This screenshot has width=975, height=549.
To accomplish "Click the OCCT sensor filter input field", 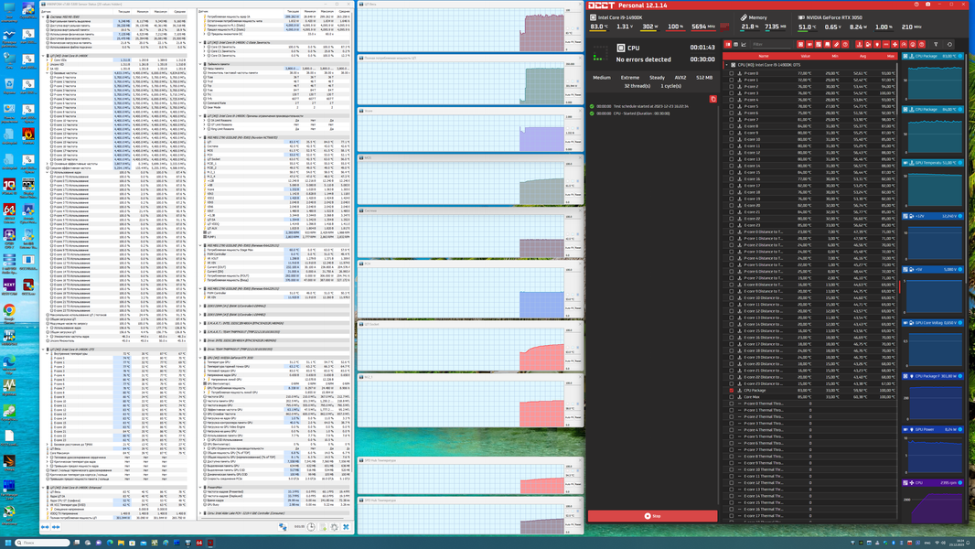I will tap(772, 44).
